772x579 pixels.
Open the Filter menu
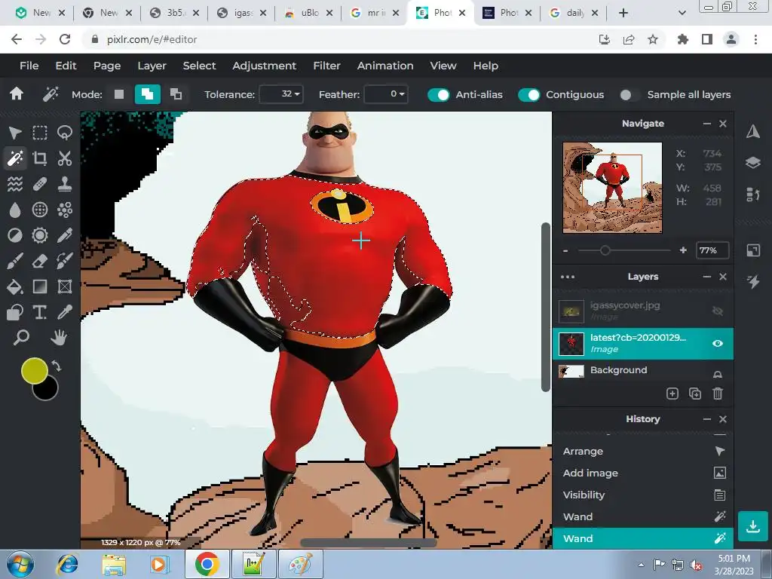[x=326, y=66]
